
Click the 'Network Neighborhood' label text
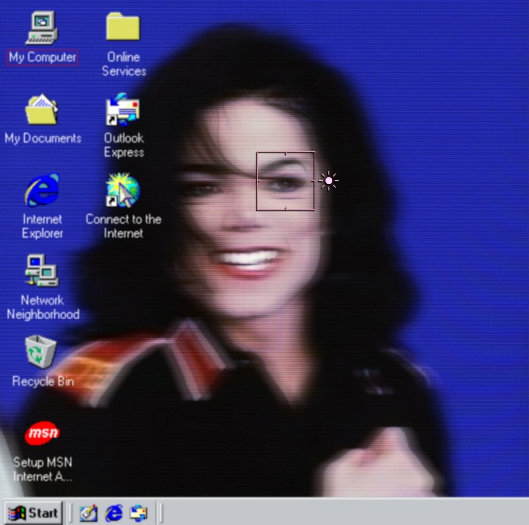click(43, 307)
